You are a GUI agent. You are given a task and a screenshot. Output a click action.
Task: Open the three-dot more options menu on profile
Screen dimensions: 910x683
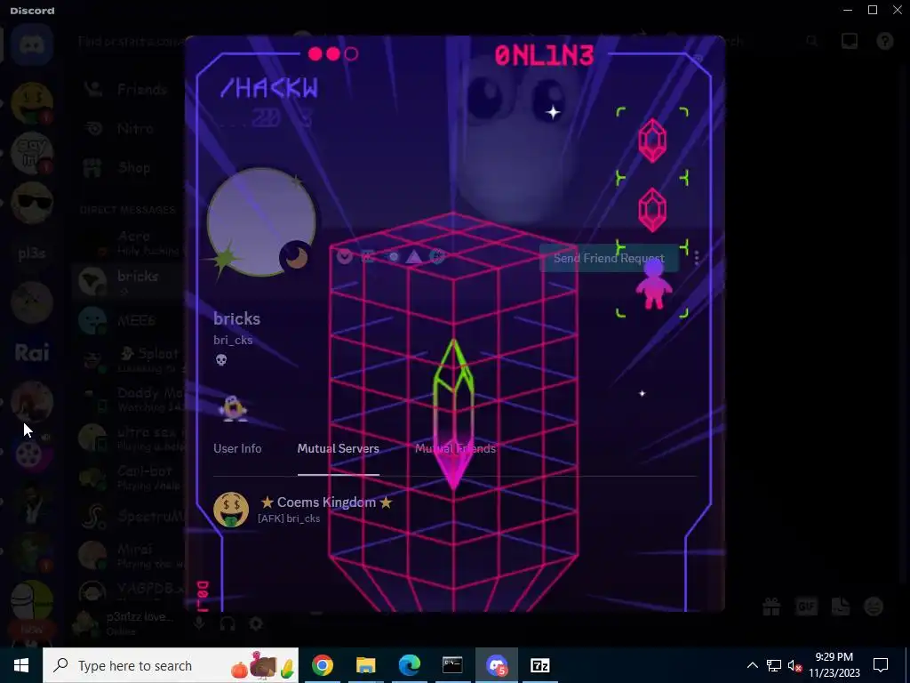697,258
